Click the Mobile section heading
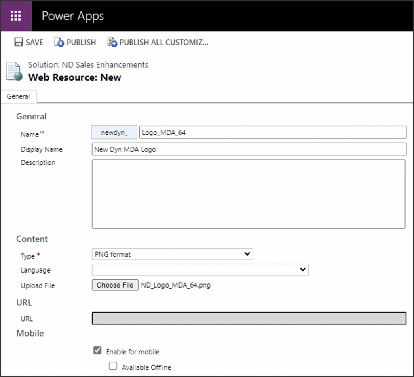Screen dimensions: 414x377 coord(30,333)
